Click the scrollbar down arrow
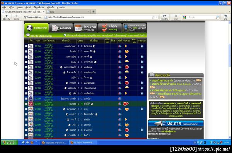The width and height of the screenshot is (232, 153). (x=230, y=138)
